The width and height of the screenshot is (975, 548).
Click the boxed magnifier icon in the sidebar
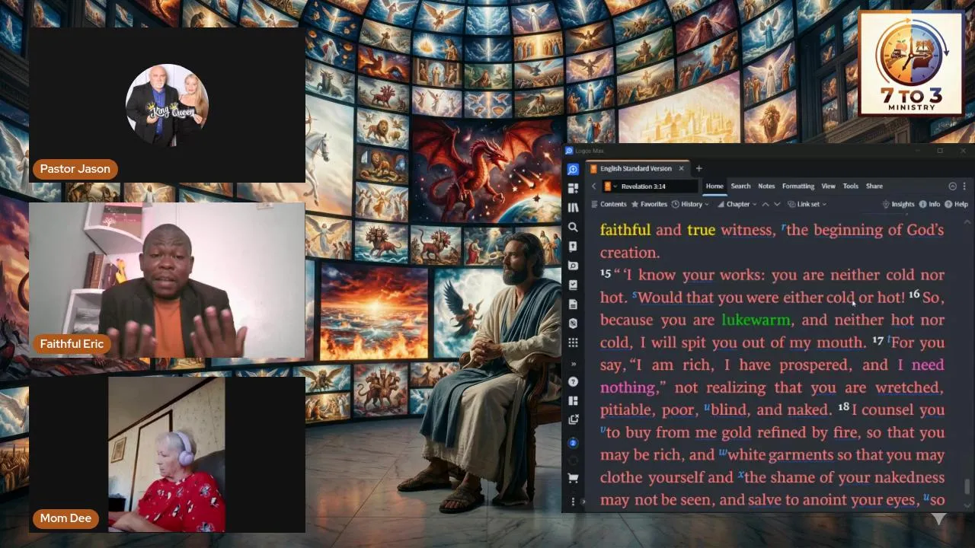click(573, 266)
